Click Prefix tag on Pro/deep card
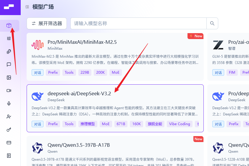The image size is (249, 166). coord(234,124)
